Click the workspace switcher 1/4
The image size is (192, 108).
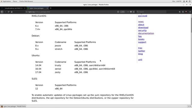[x=189, y=106]
